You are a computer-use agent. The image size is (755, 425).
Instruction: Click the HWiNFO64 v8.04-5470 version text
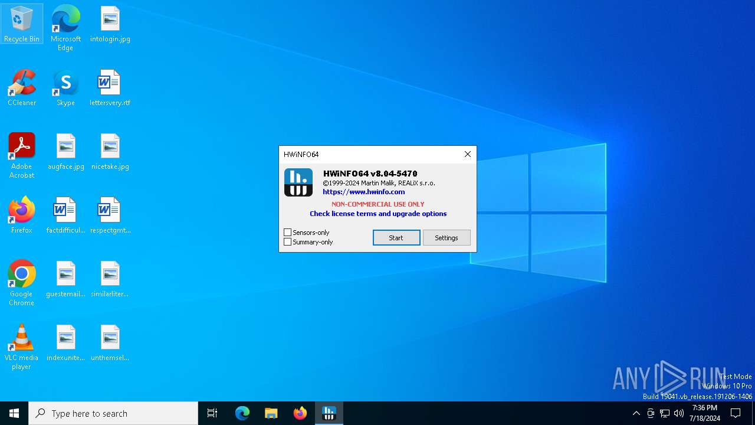pos(370,174)
